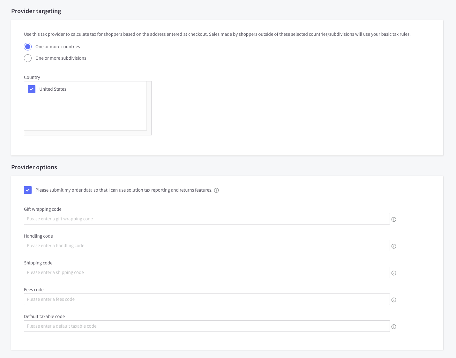Select One or more countries radio button
Image resolution: width=456 pixels, height=358 pixels.
click(x=28, y=47)
